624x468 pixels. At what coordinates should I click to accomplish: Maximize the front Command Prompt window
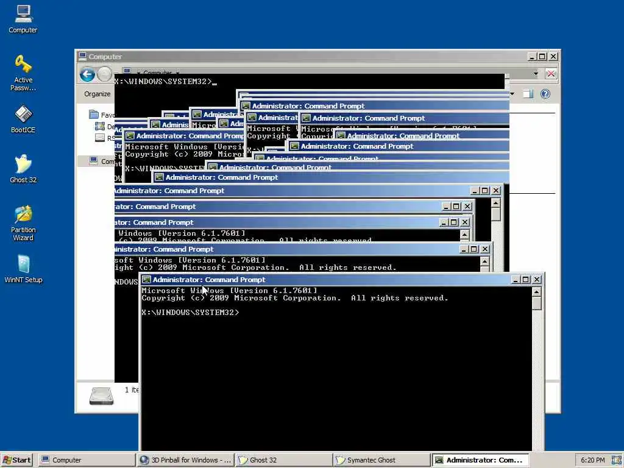526,280
